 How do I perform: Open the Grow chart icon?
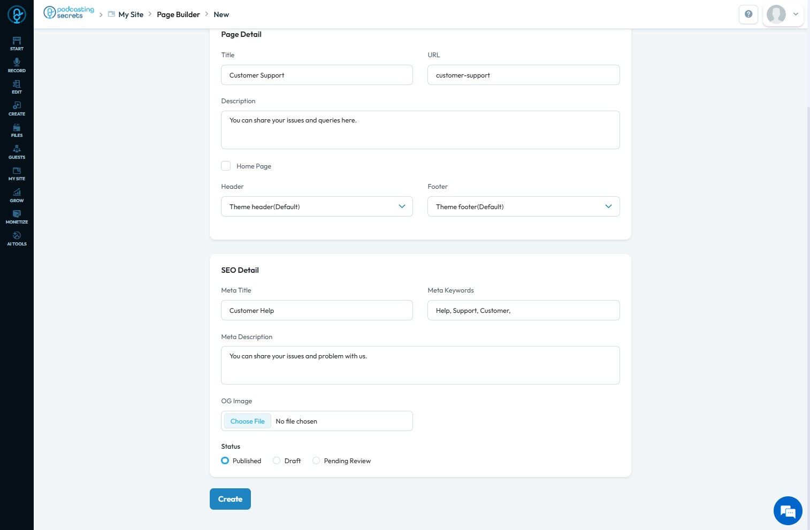(x=17, y=195)
